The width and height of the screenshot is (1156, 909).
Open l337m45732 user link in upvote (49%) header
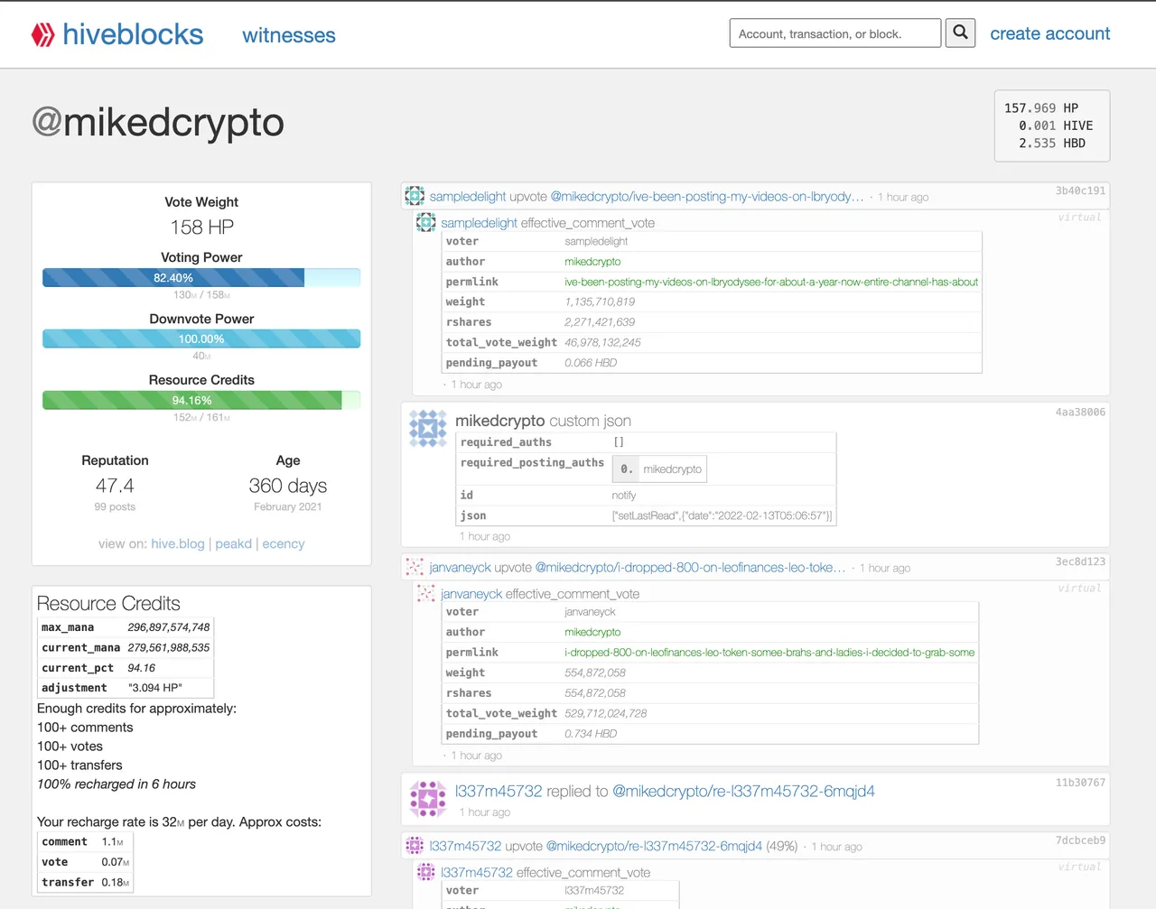(x=465, y=846)
